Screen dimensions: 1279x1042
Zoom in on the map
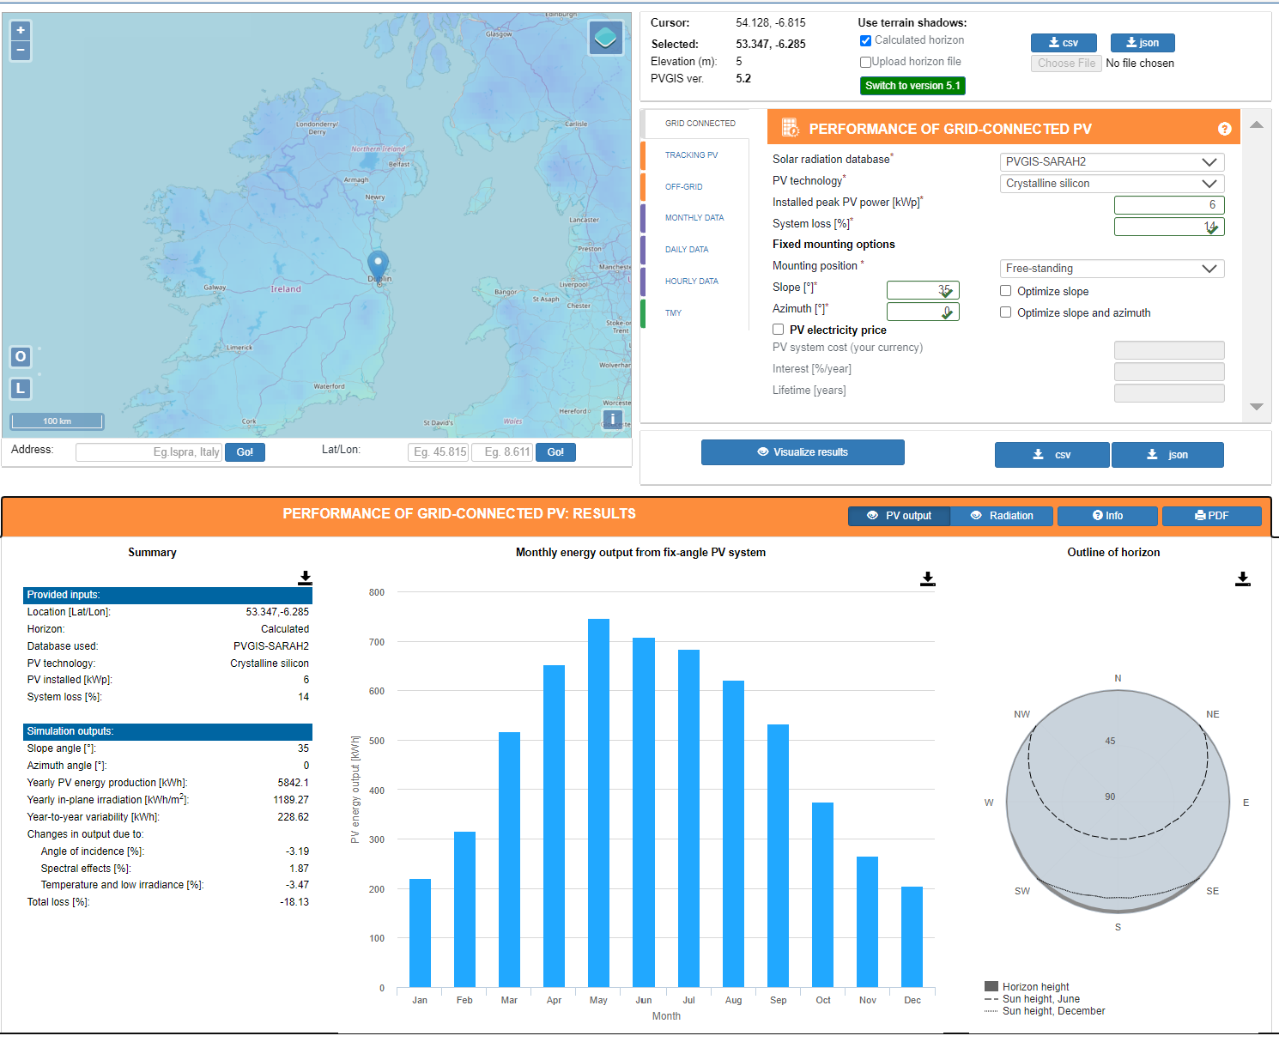pos(21,30)
